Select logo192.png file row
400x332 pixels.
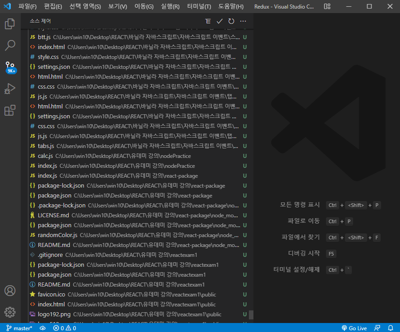click(138, 314)
